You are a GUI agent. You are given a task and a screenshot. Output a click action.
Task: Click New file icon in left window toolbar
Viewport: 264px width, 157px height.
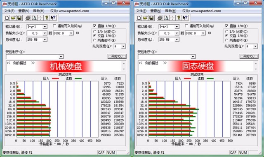pyautogui.click(x=7, y=18)
